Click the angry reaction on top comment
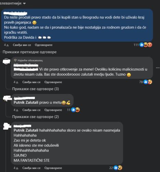Viewport: 160px width, 172px height. (150, 45)
